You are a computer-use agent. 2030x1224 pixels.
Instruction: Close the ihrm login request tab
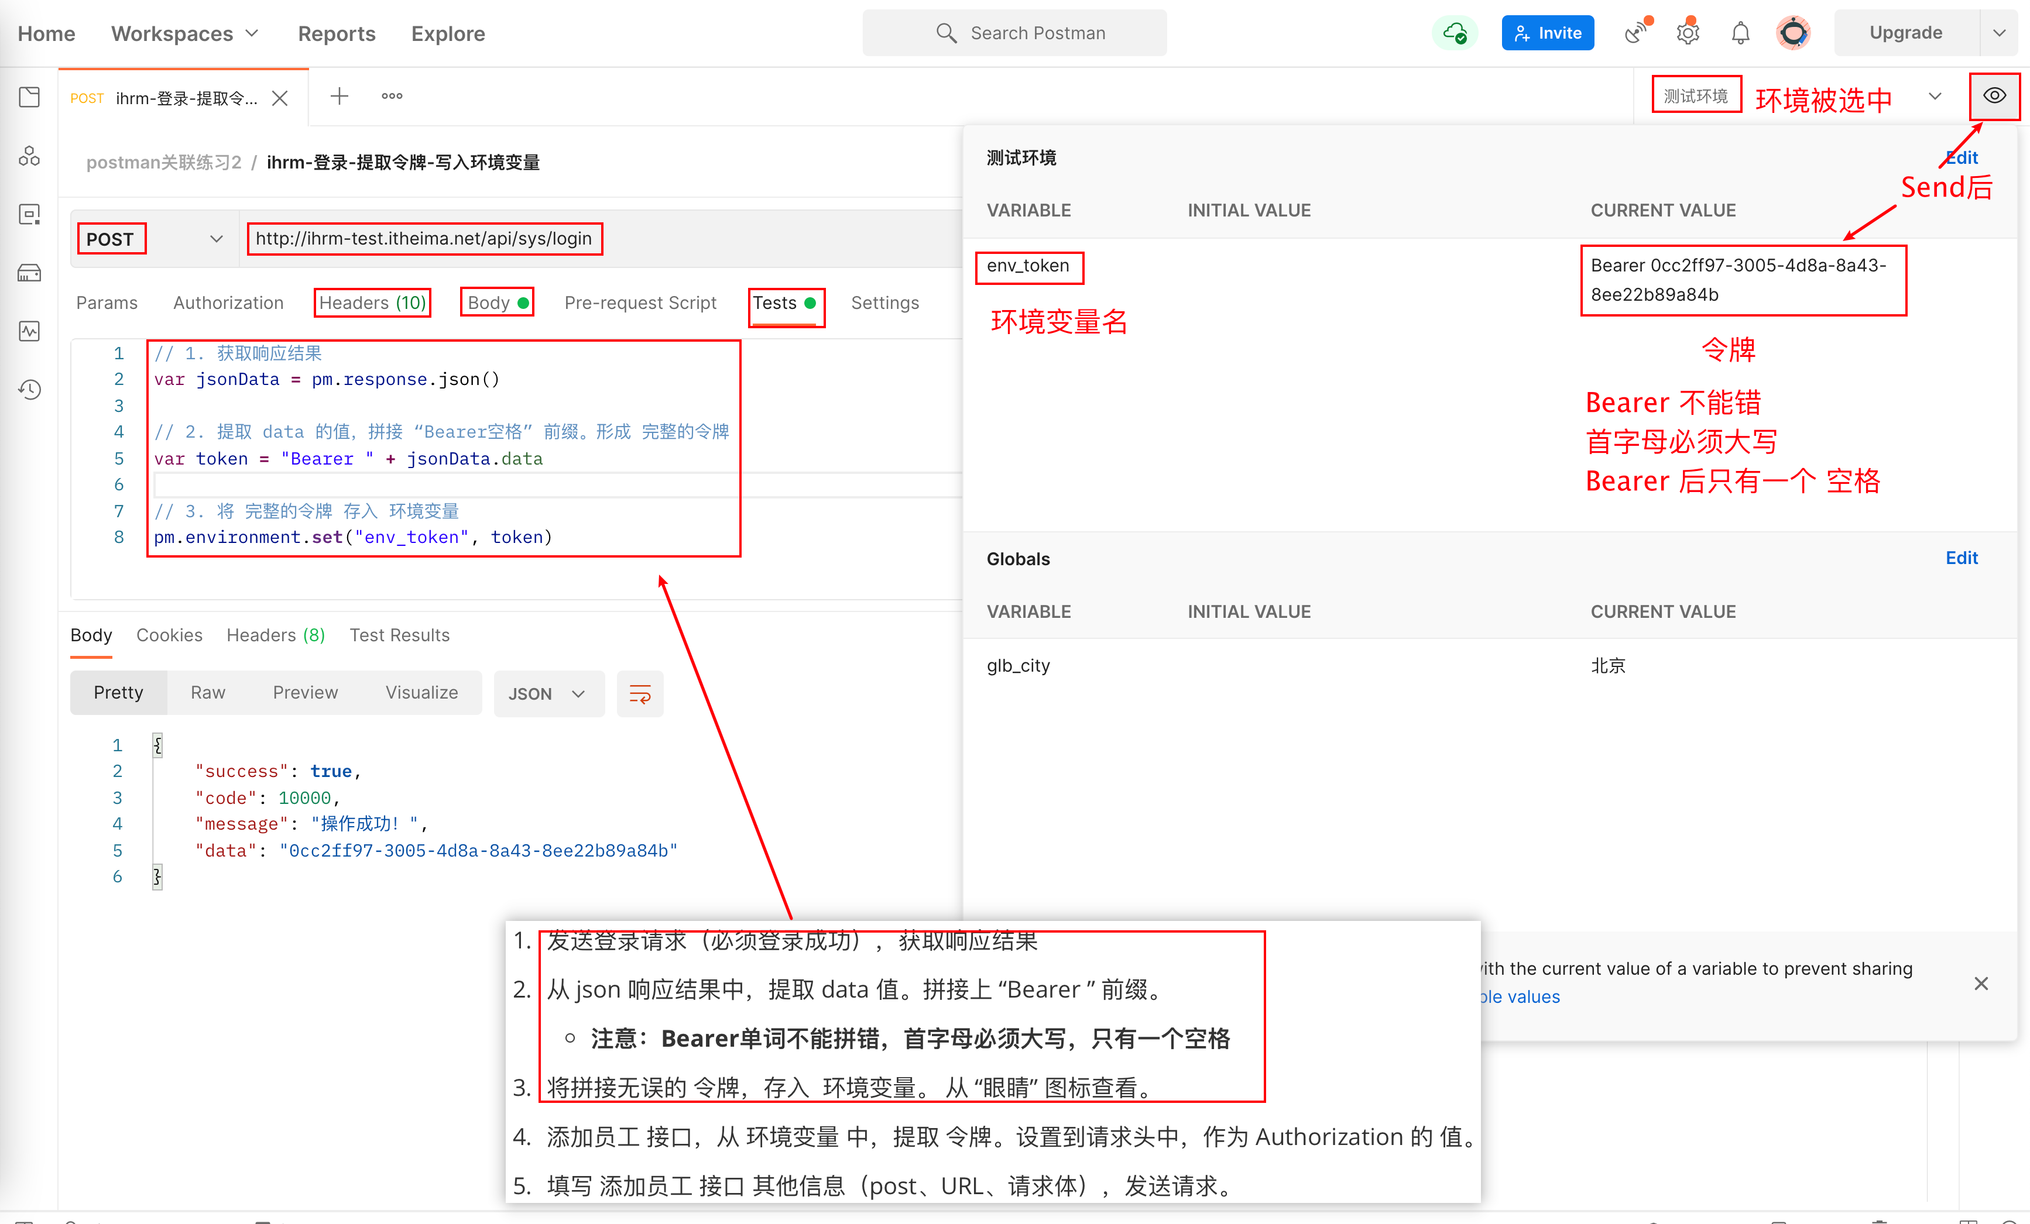[x=280, y=98]
